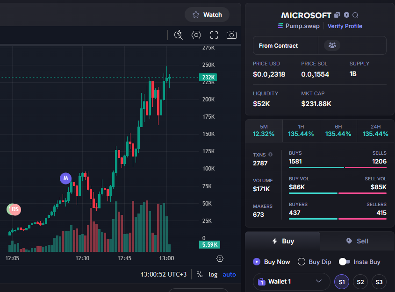This screenshot has height=292, width=395.
Task: Toggle log scale on chart
Action: click(213, 274)
